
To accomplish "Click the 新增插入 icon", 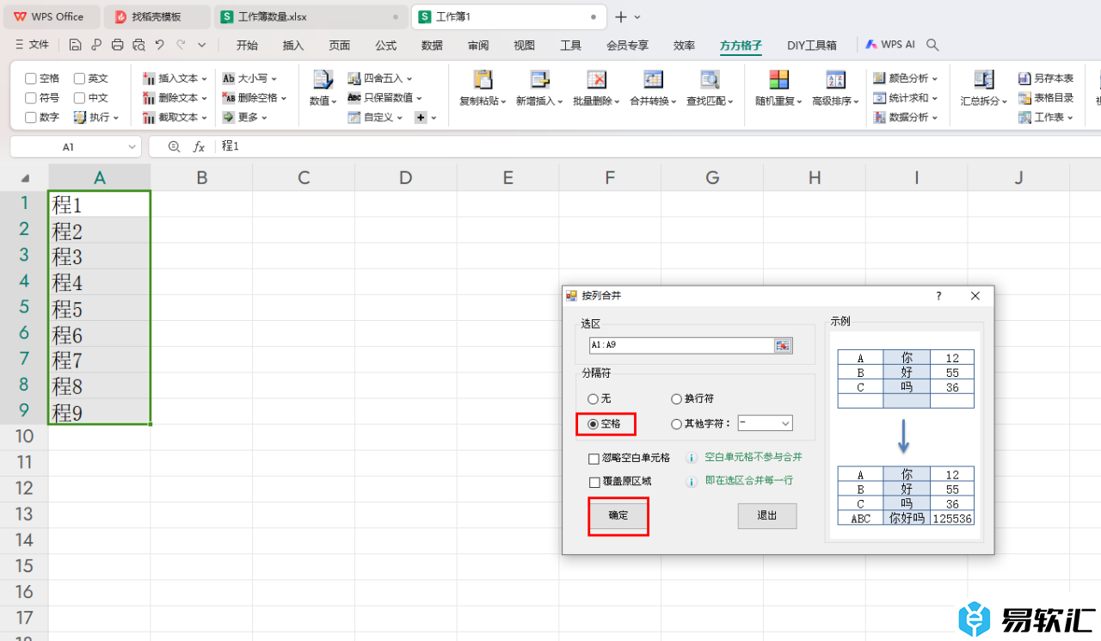I will [539, 81].
